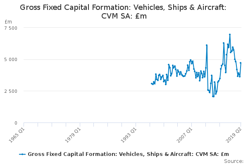Image resolution: width=248 pixels, height=165 pixels.
Task: Click the highest peak data point near 7 000
Action: pos(230,34)
